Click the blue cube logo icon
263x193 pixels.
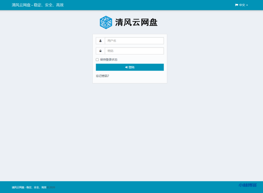[106, 22]
